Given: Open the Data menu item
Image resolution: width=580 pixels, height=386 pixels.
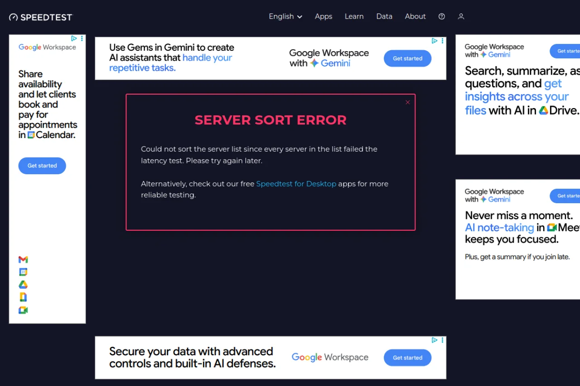Looking at the screenshot, I should 384,16.
